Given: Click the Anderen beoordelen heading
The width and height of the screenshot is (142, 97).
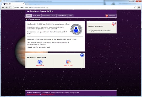Looking at the screenshot, I should pos(96,26).
